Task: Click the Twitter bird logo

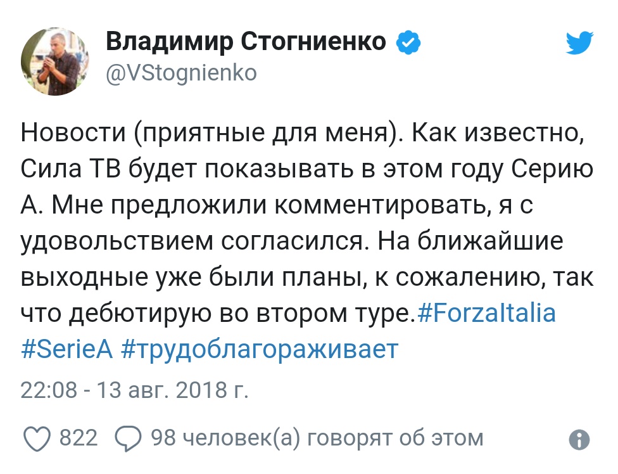Action: point(580,42)
